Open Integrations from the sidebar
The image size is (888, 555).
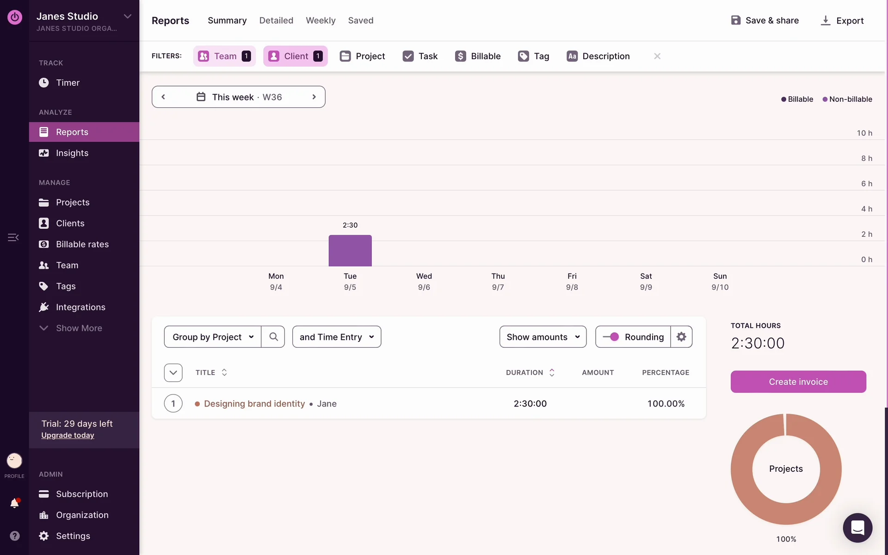(x=80, y=307)
